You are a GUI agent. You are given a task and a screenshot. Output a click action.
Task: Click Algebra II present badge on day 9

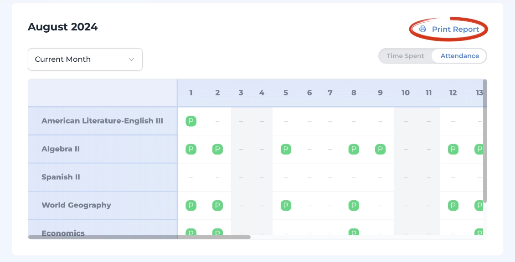[x=380, y=149]
